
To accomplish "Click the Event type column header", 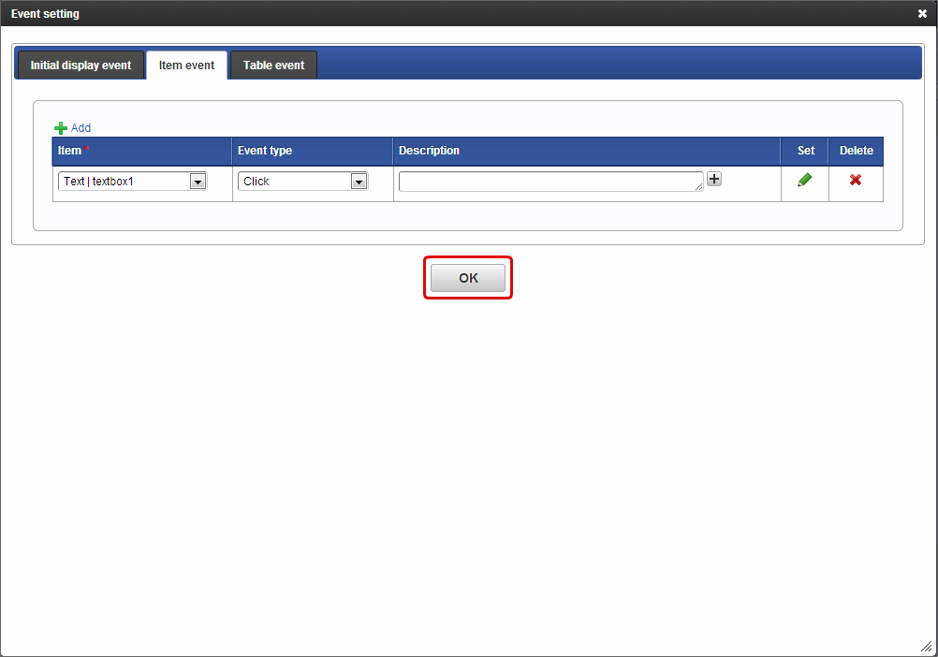I will [313, 151].
